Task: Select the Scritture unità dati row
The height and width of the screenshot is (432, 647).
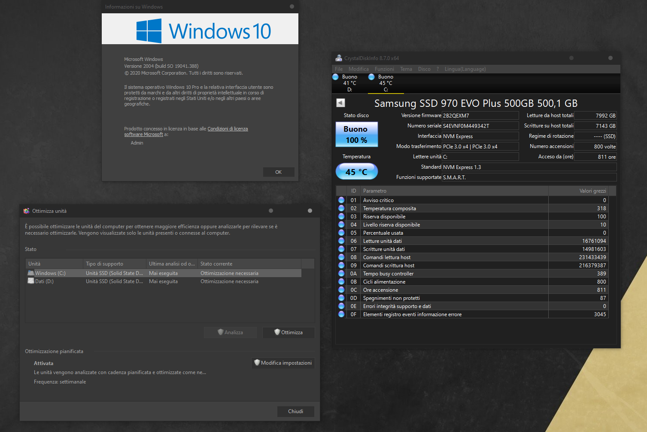Action: (472, 249)
